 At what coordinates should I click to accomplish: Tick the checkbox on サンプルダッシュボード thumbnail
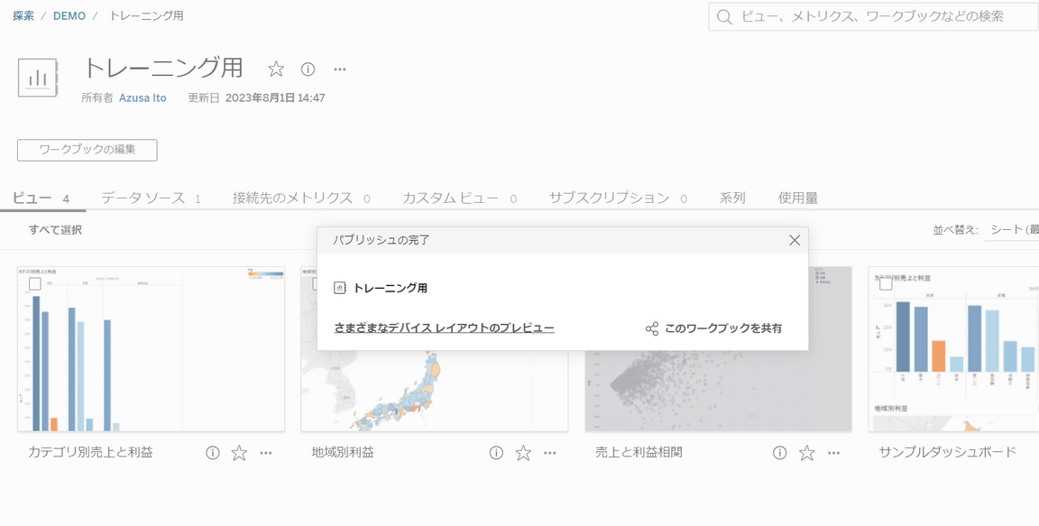[886, 283]
